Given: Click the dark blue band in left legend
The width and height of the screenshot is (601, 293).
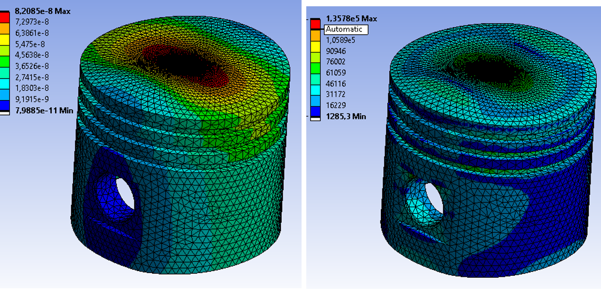Looking at the screenshot, I should [5, 105].
